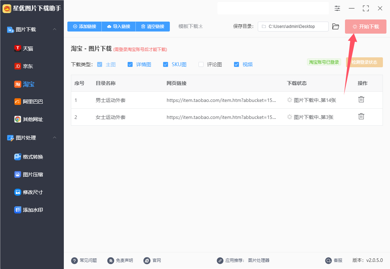Image resolution: width=390 pixels, height=269 pixels.
Task: Click the 操作 column header
Action: pos(362,83)
